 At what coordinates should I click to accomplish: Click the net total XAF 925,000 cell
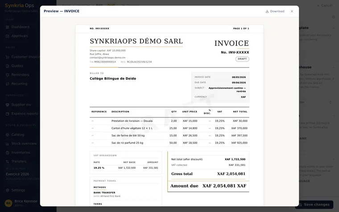[240, 143]
